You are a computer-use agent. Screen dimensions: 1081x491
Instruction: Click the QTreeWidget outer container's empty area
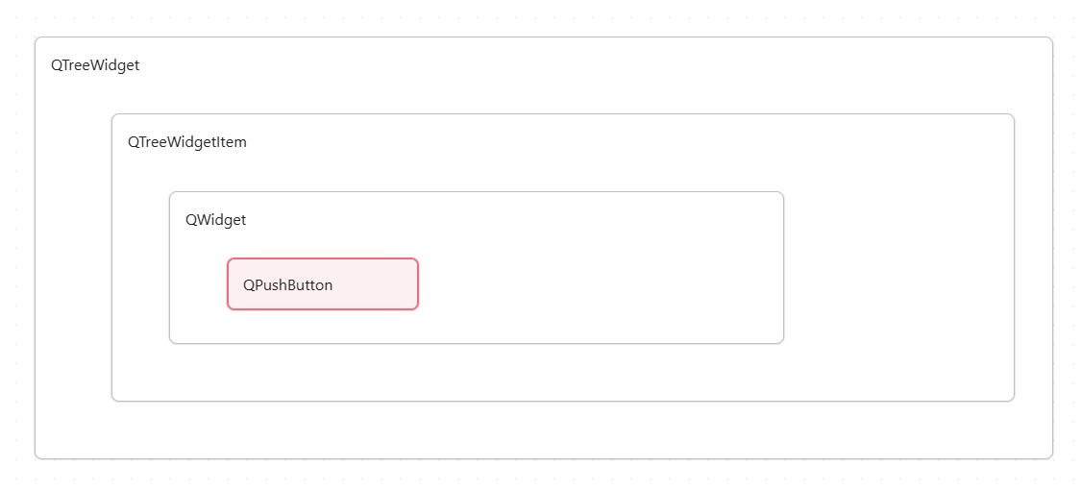[577, 77]
